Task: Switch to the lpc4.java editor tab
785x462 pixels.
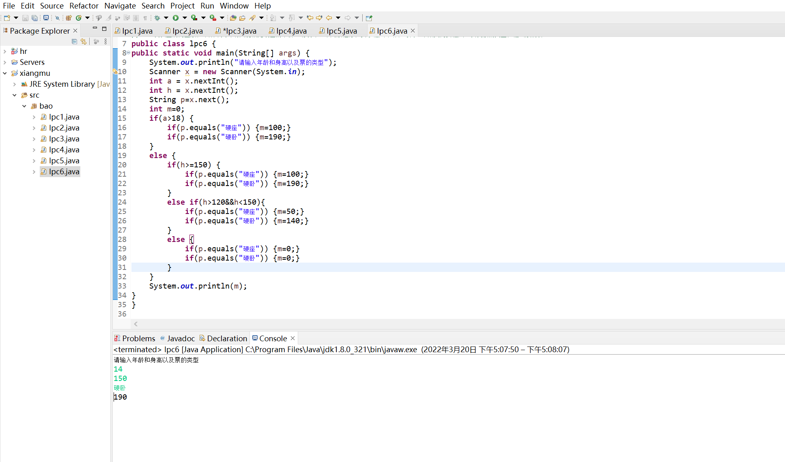Action: tap(290, 31)
